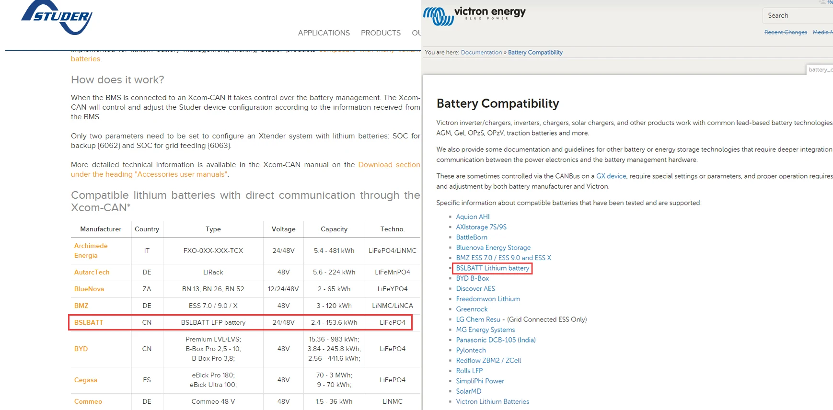Open the BSLBATT manufacturer link in Studer table
The width and height of the screenshot is (833, 410).
tap(89, 322)
